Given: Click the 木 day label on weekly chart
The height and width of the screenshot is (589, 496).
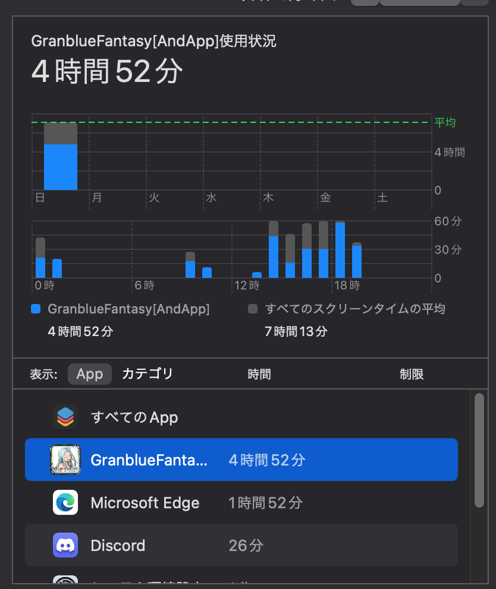Looking at the screenshot, I should click(268, 198).
